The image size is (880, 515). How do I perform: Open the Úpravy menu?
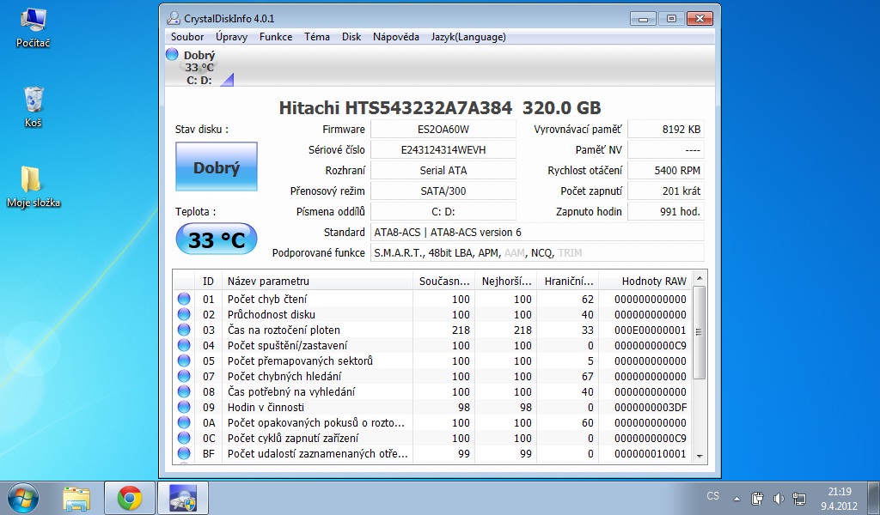231,37
